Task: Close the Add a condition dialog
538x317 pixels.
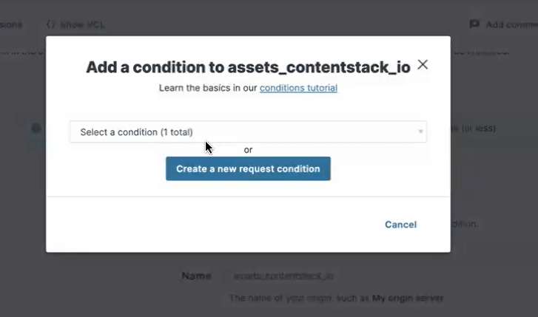Action: tap(423, 65)
